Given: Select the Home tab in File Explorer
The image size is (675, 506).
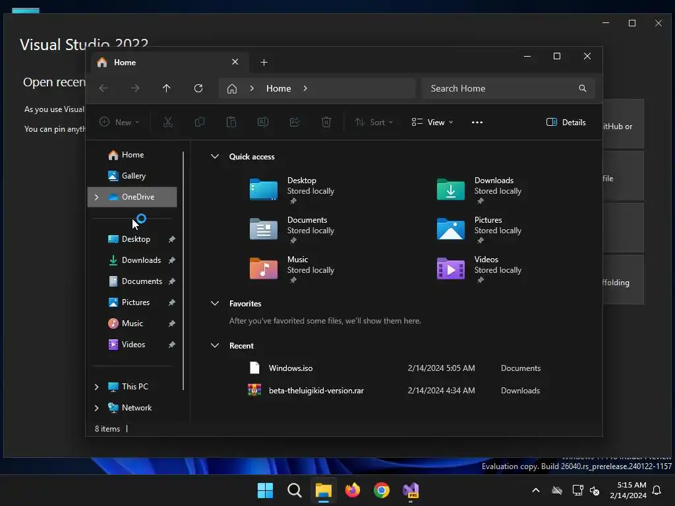Looking at the screenshot, I should pyautogui.click(x=168, y=63).
